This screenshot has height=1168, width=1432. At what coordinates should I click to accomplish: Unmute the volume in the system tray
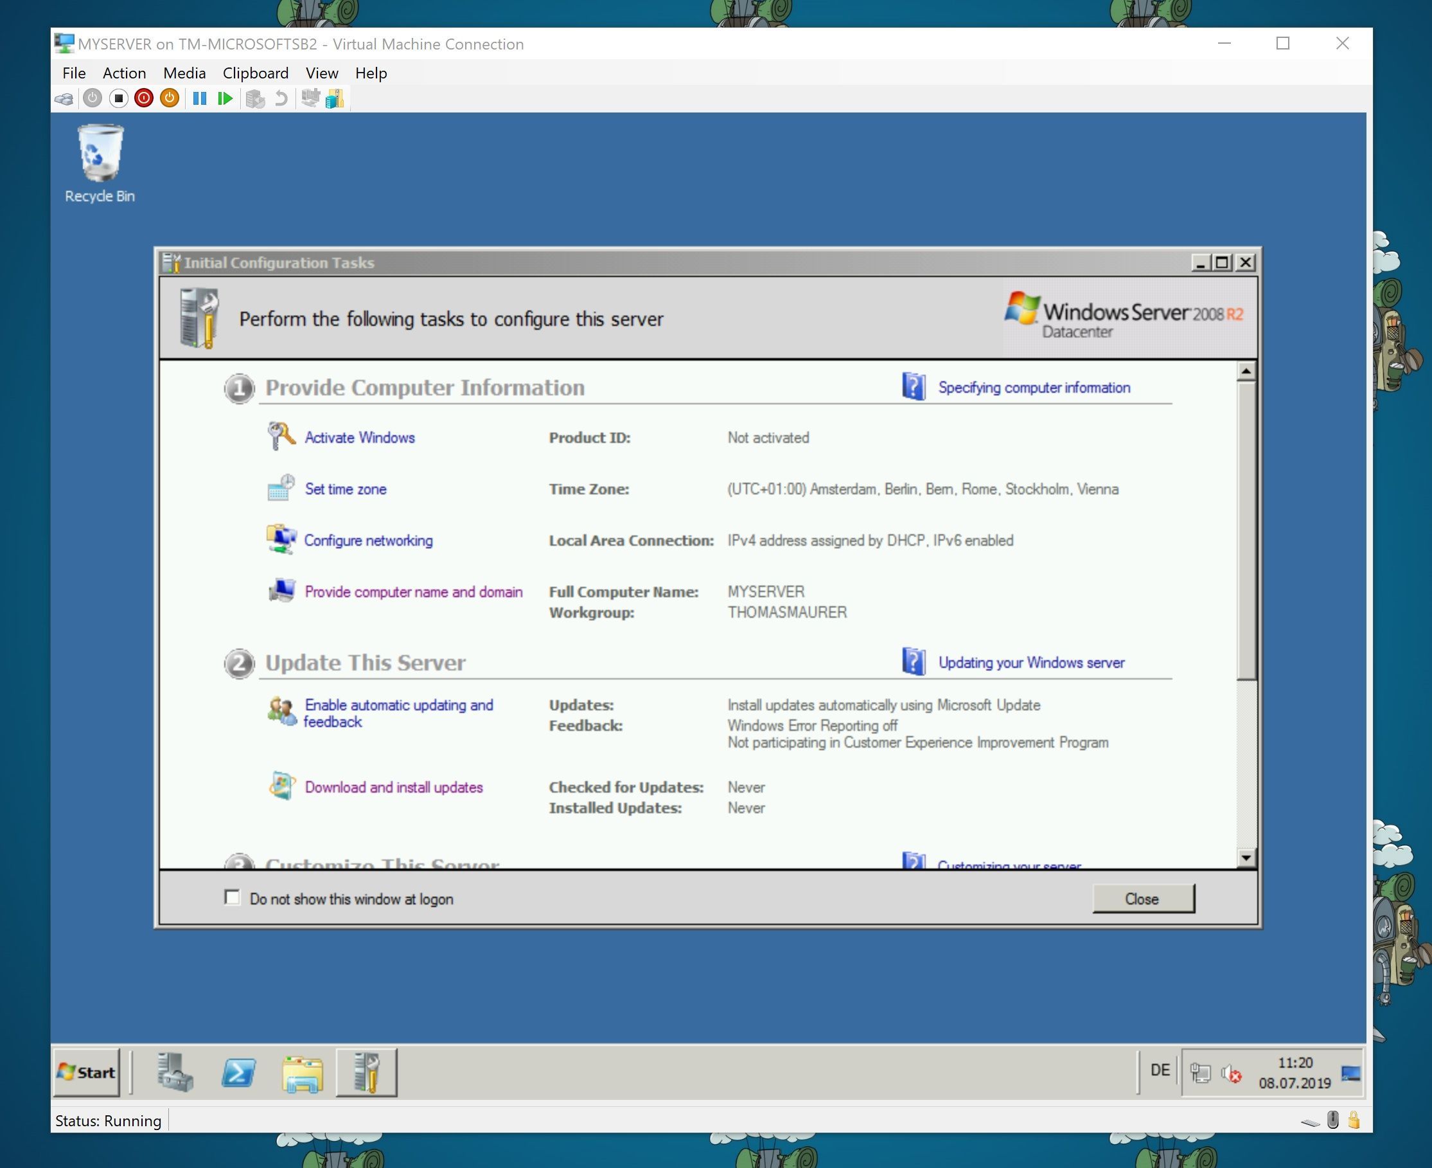(x=1233, y=1075)
